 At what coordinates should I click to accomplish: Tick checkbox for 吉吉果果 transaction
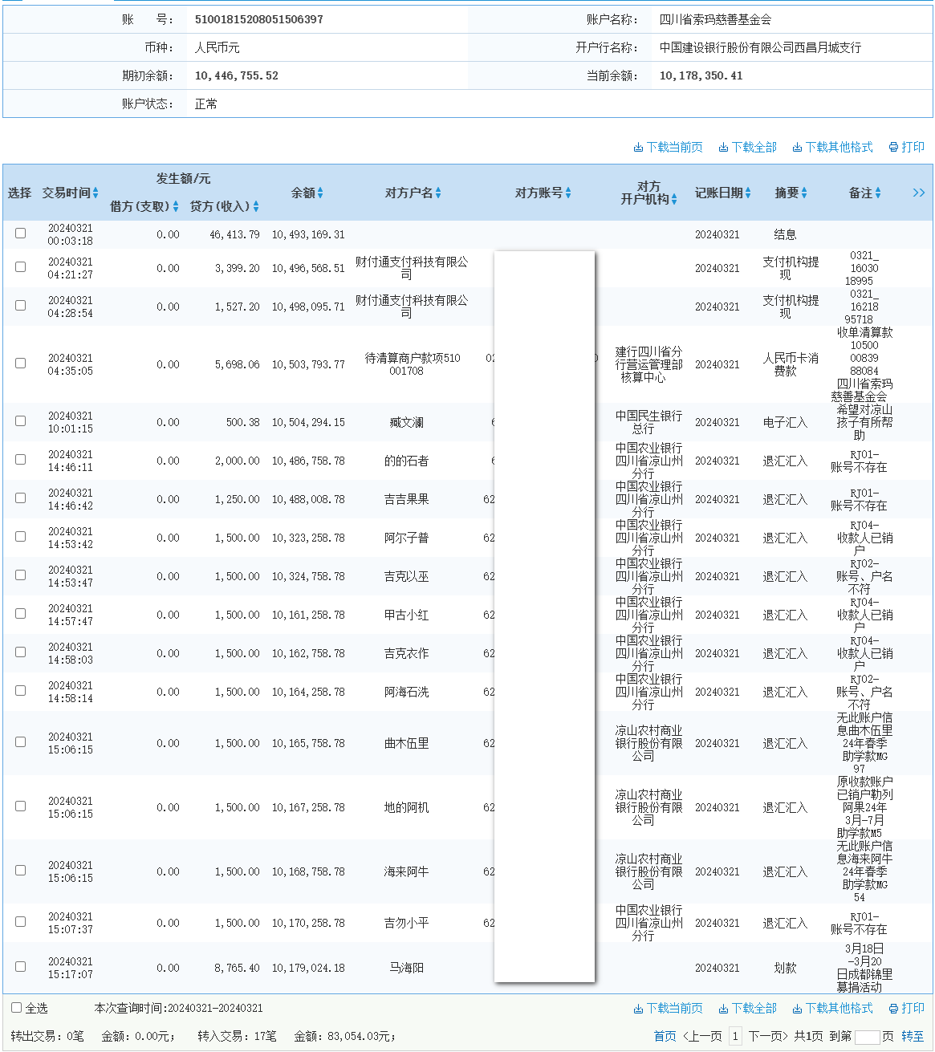[x=20, y=498]
